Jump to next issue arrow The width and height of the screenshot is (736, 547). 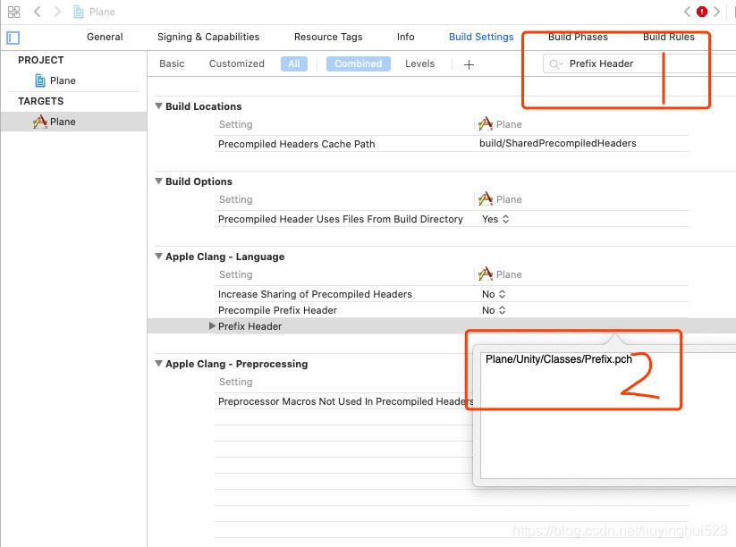coord(716,12)
